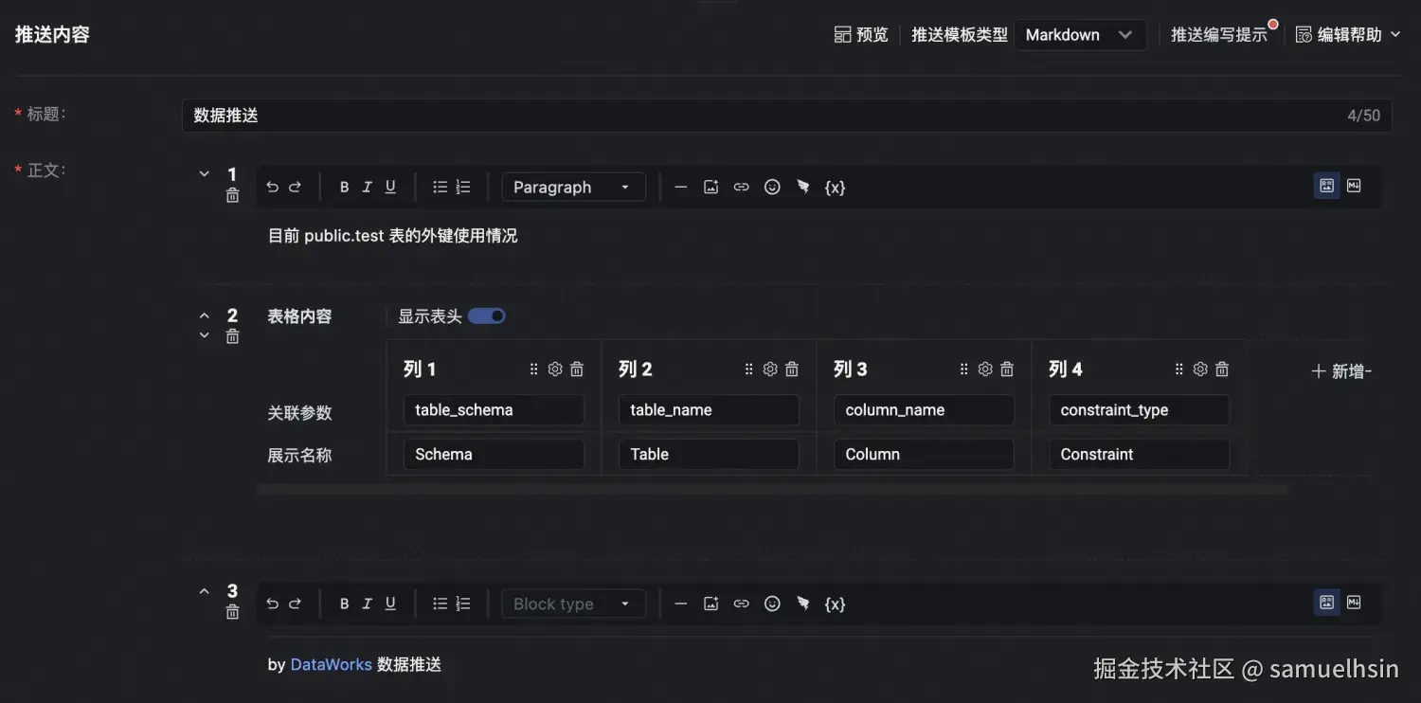Click the 预览 preview button
Image resolution: width=1421 pixels, height=703 pixels.
tap(861, 35)
